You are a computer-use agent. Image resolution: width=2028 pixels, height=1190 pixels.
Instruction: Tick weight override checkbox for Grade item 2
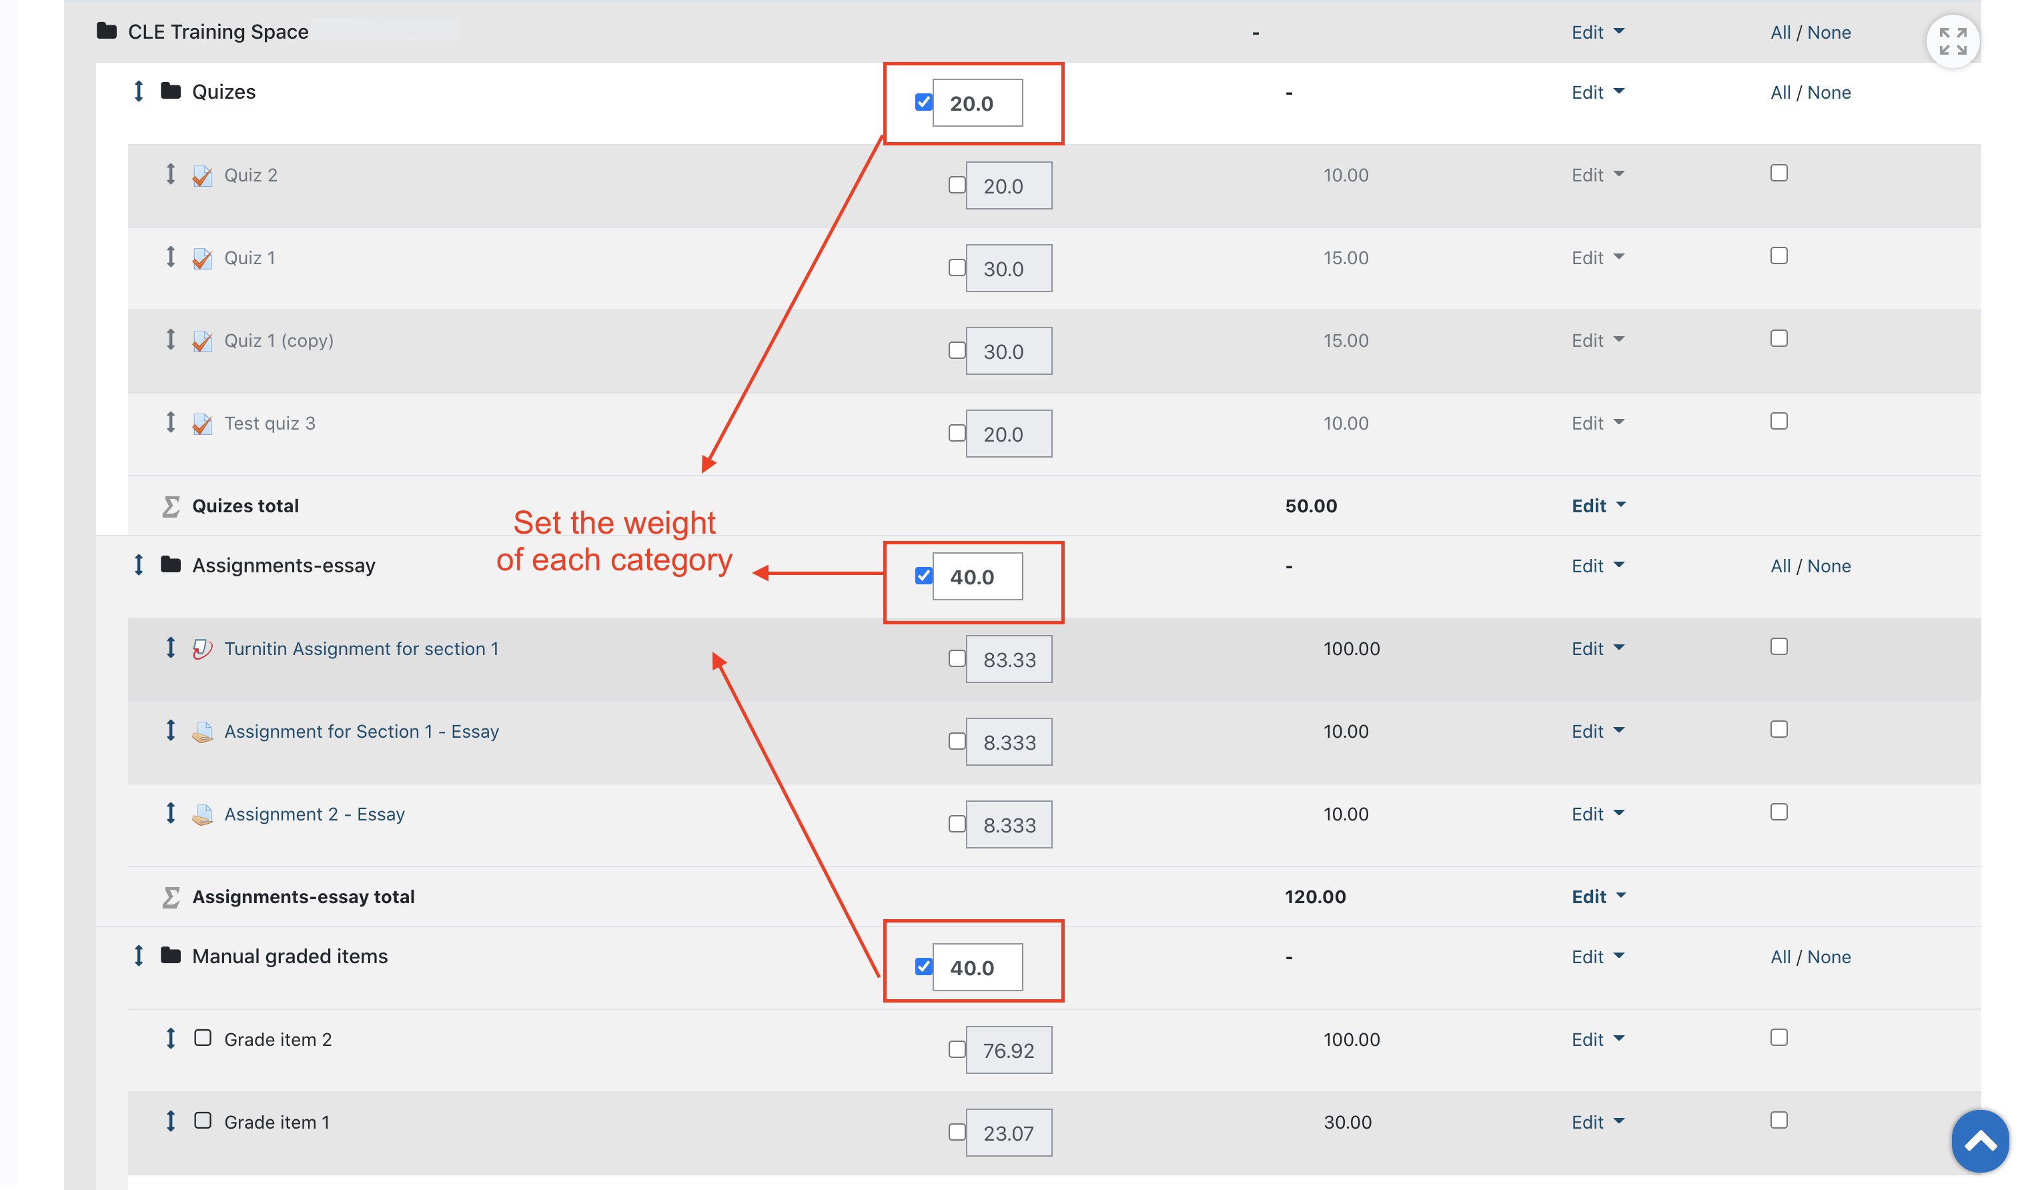[957, 1049]
